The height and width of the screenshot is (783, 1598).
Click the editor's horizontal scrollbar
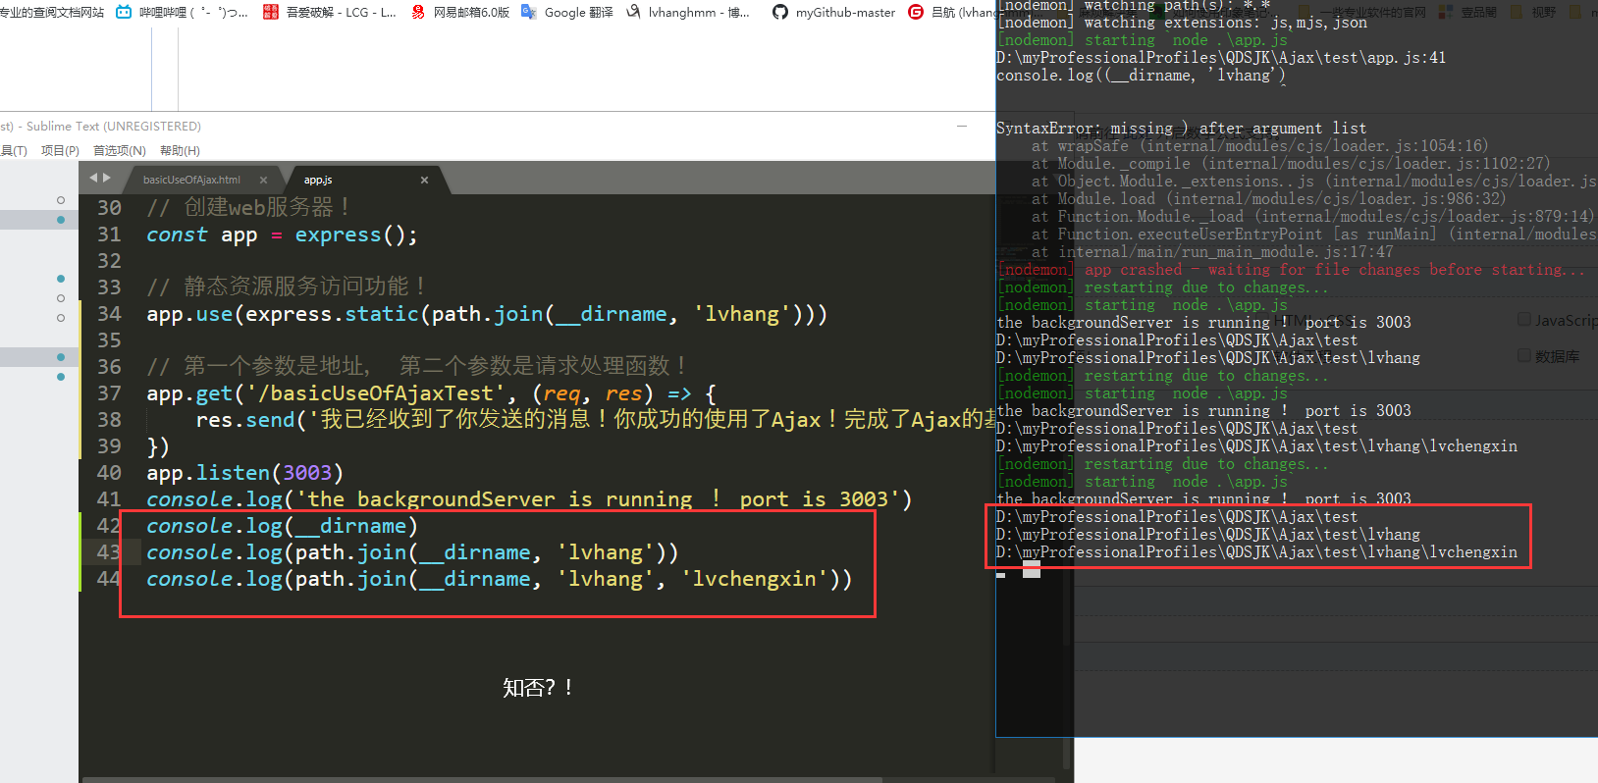point(481,780)
